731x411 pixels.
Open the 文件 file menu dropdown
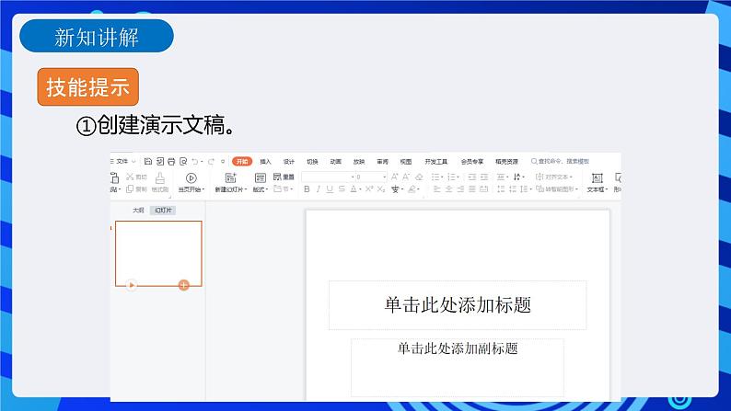(x=123, y=161)
